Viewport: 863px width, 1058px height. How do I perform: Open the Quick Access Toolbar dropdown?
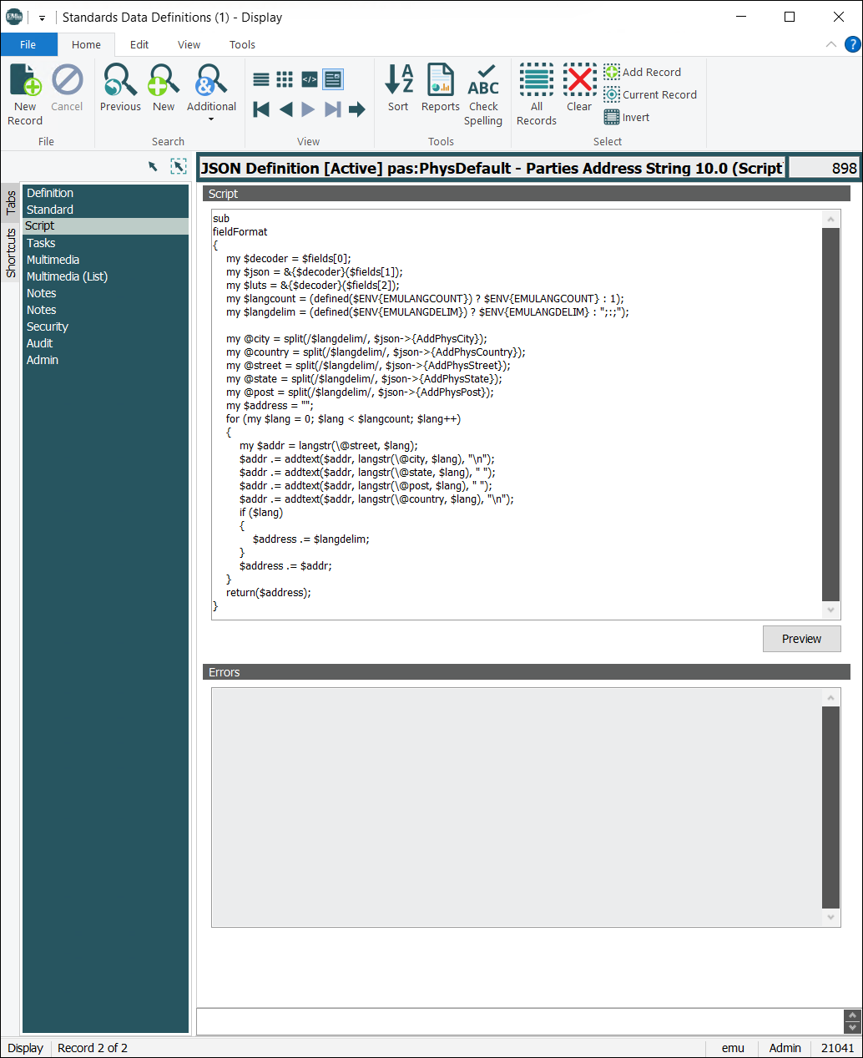[42, 18]
